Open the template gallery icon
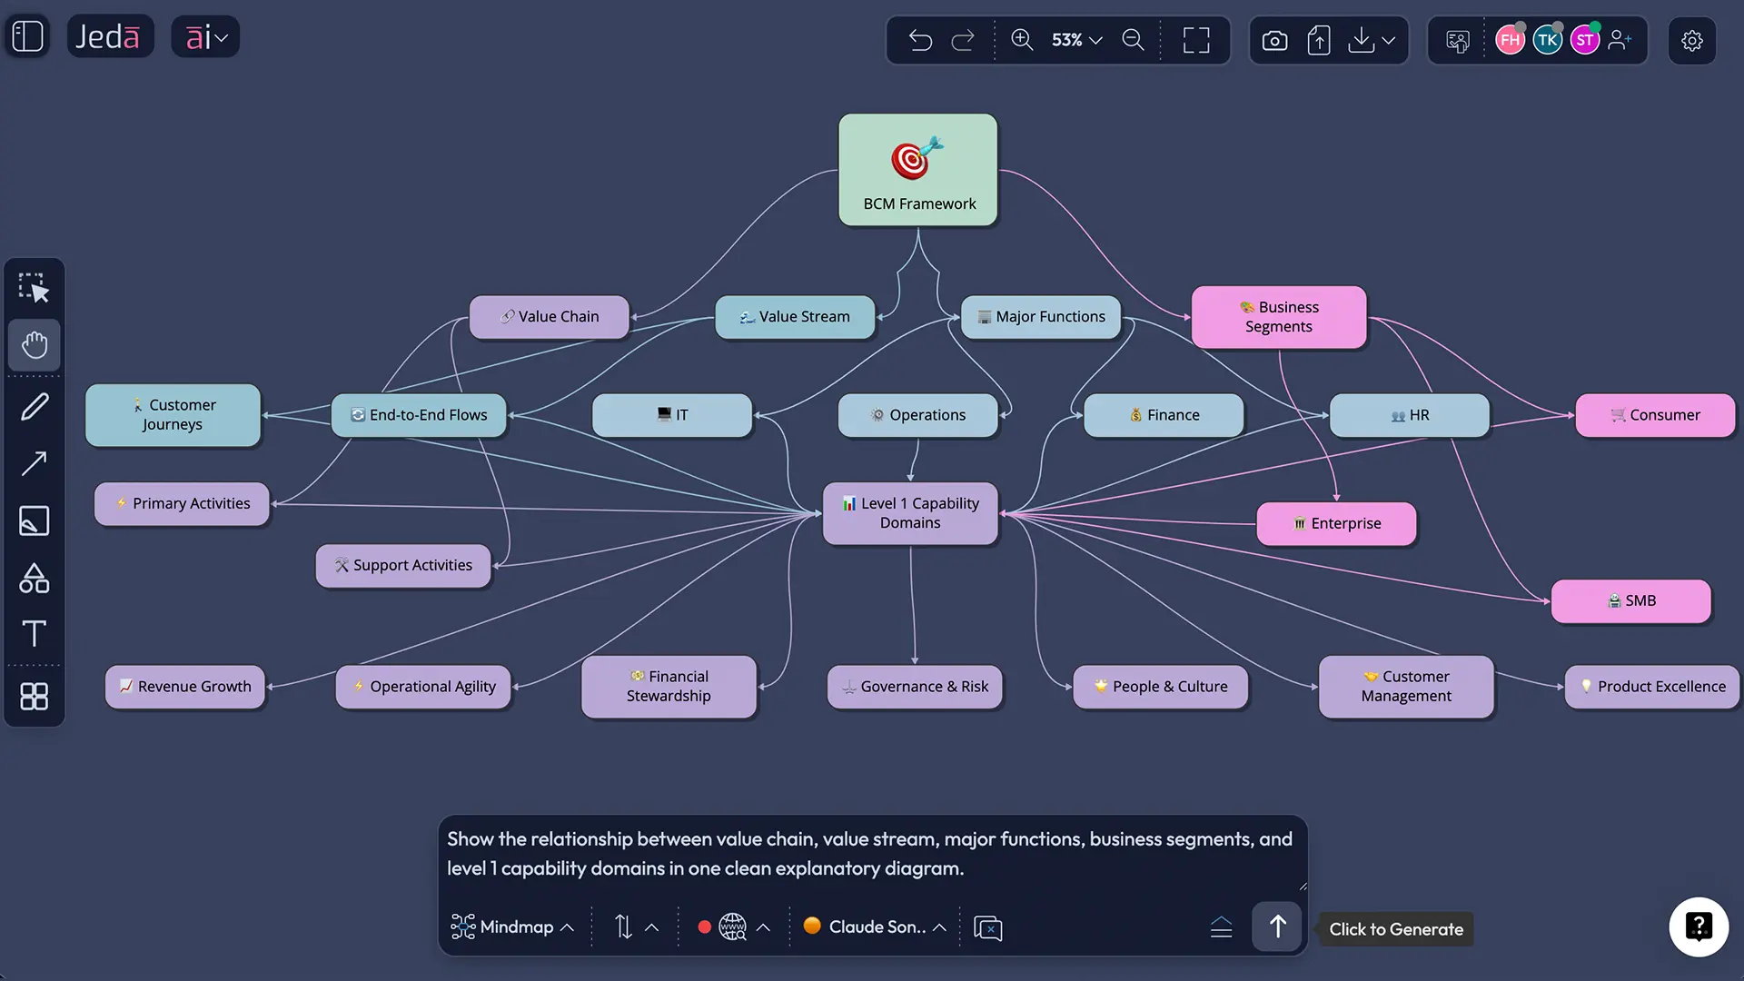This screenshot has height=981, width=1744. click(x=34, y=696)
